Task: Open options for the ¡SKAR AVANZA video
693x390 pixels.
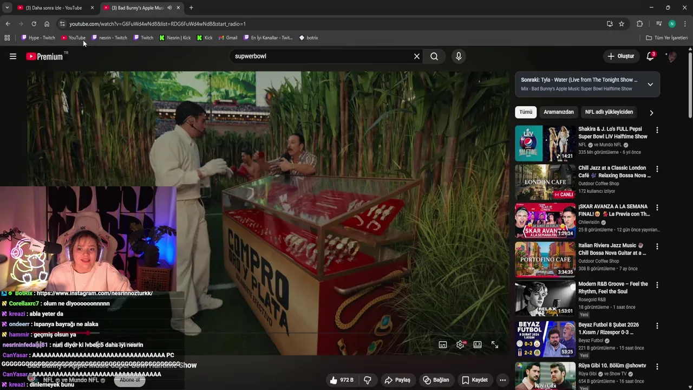Action: coord(657,207)
